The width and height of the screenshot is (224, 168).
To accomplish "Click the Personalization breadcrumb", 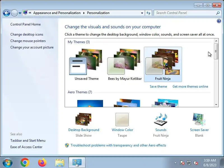I will click(x=98, y=13).
